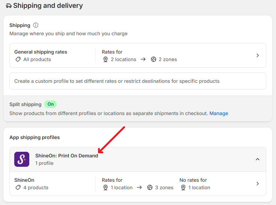Click the ShineOn: Print On Demand heading
This screenshot has height=205, width=276.
pyautogui.click(x=67, y=156)
